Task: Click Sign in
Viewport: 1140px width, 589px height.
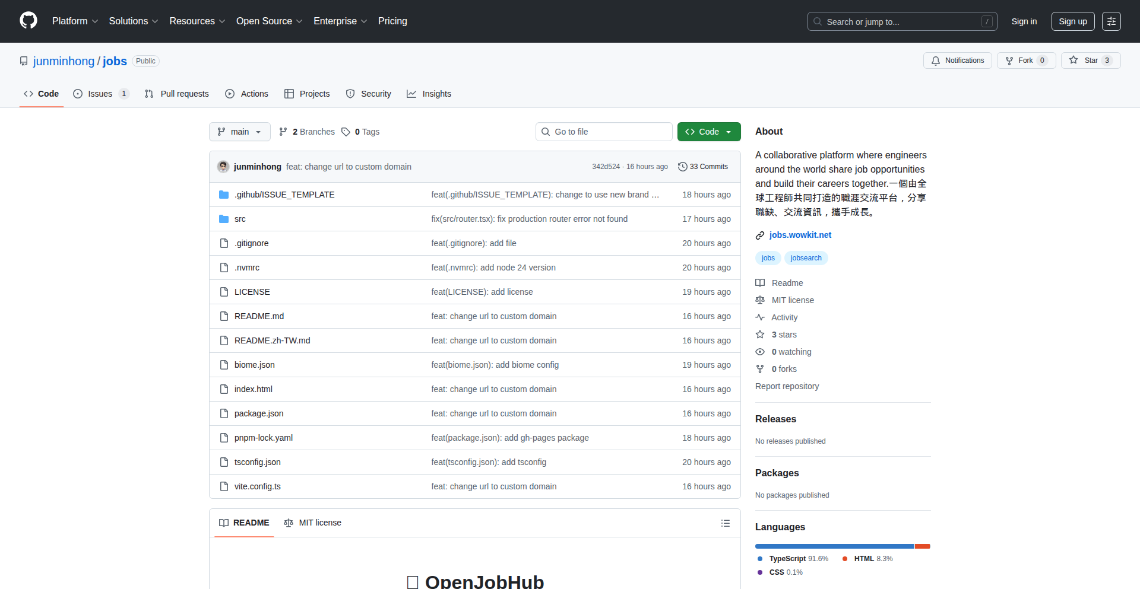Action: coord(1024,21)
